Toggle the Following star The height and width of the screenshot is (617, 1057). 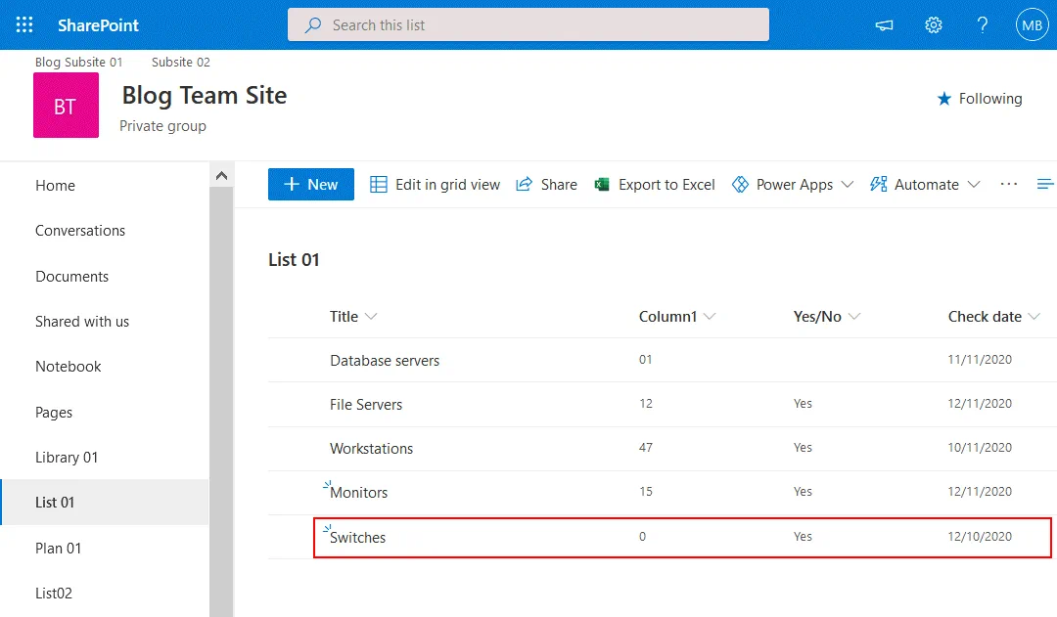click(979, 99)
